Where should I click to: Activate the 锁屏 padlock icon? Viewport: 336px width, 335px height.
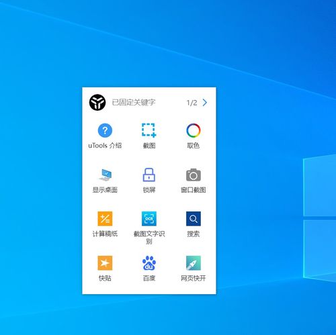[149, 175]
